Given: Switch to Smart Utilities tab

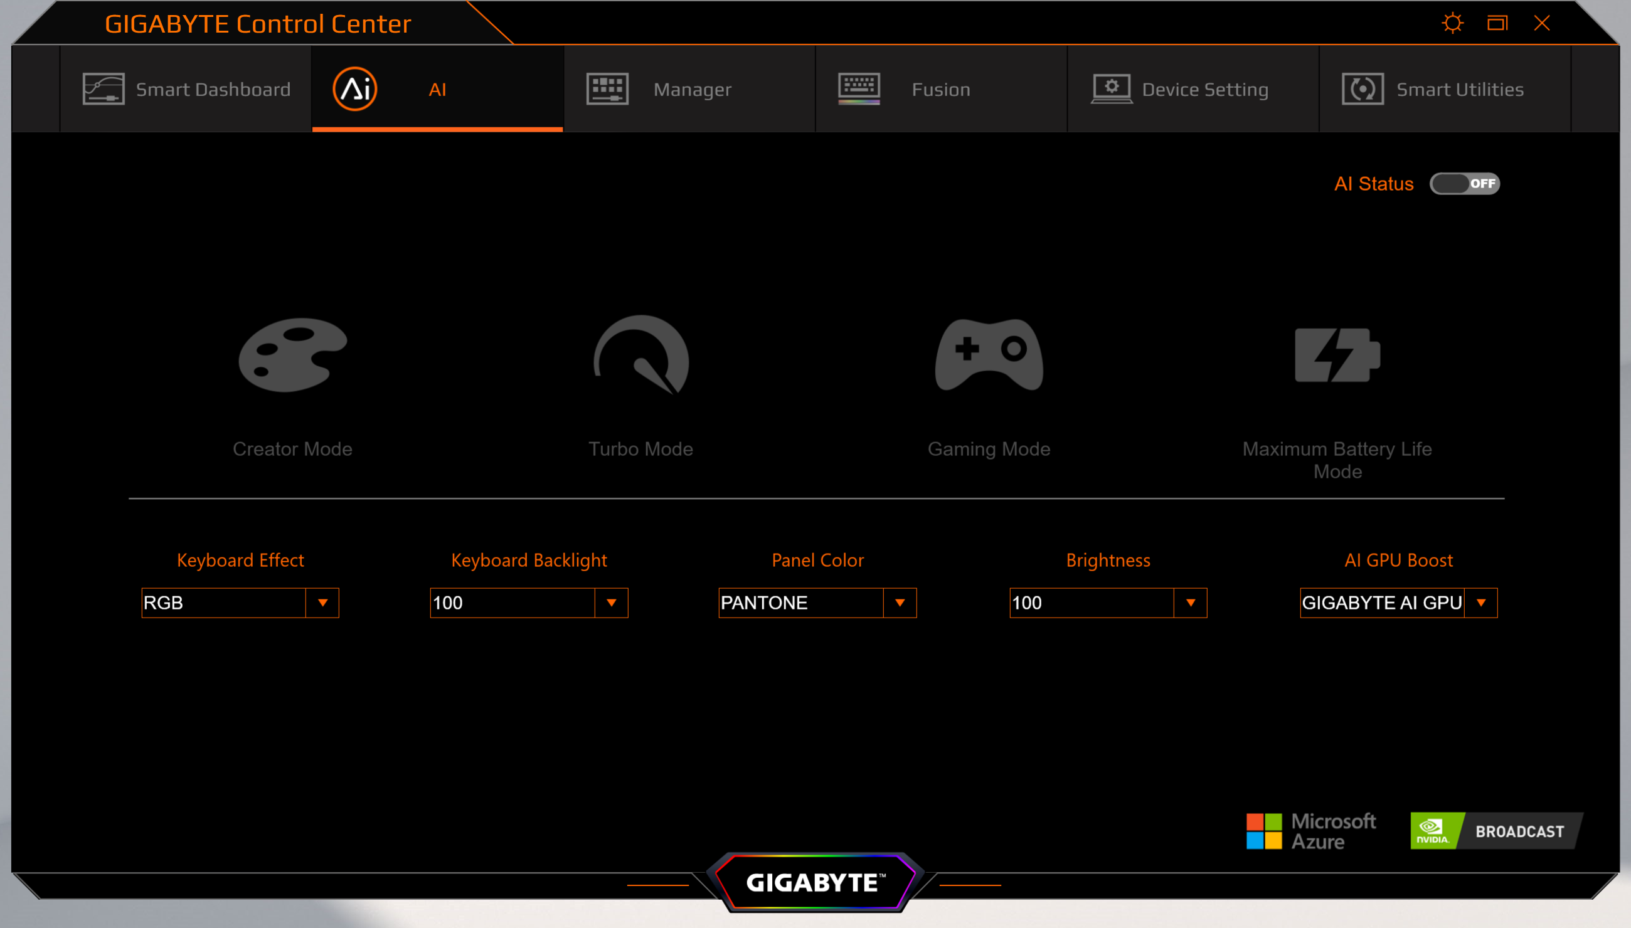Looking at the screenshot, I should pos(1445,89).
